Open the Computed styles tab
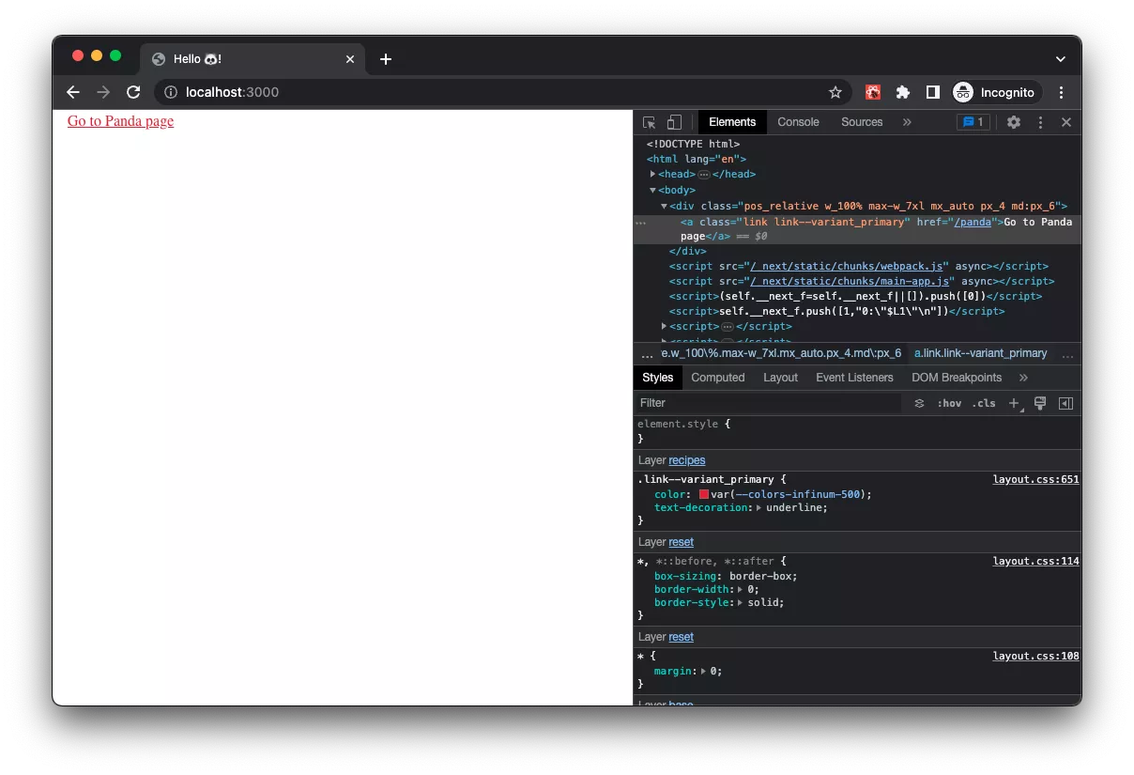Screen dimensions: 1134x775 pos(717,378)
